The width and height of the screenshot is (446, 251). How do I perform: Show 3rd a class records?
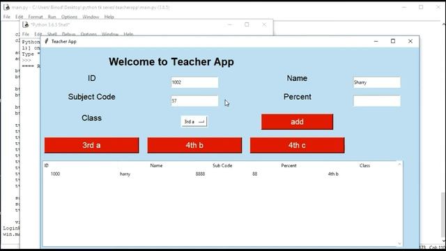tap(91, 145)
